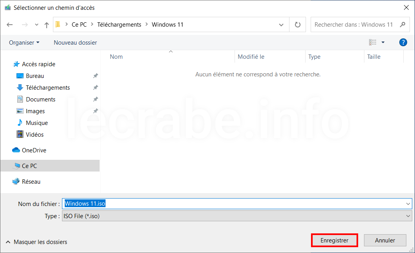Open Documents in the sidebar

40,99
